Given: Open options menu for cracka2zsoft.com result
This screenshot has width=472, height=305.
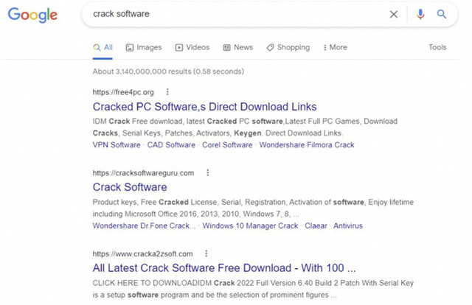Looking at the screenshot, I should (206, 253).
